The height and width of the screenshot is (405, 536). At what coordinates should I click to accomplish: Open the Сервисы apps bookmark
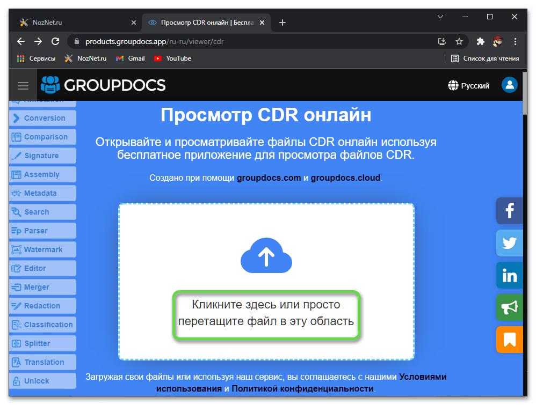(x=36, y=58)
